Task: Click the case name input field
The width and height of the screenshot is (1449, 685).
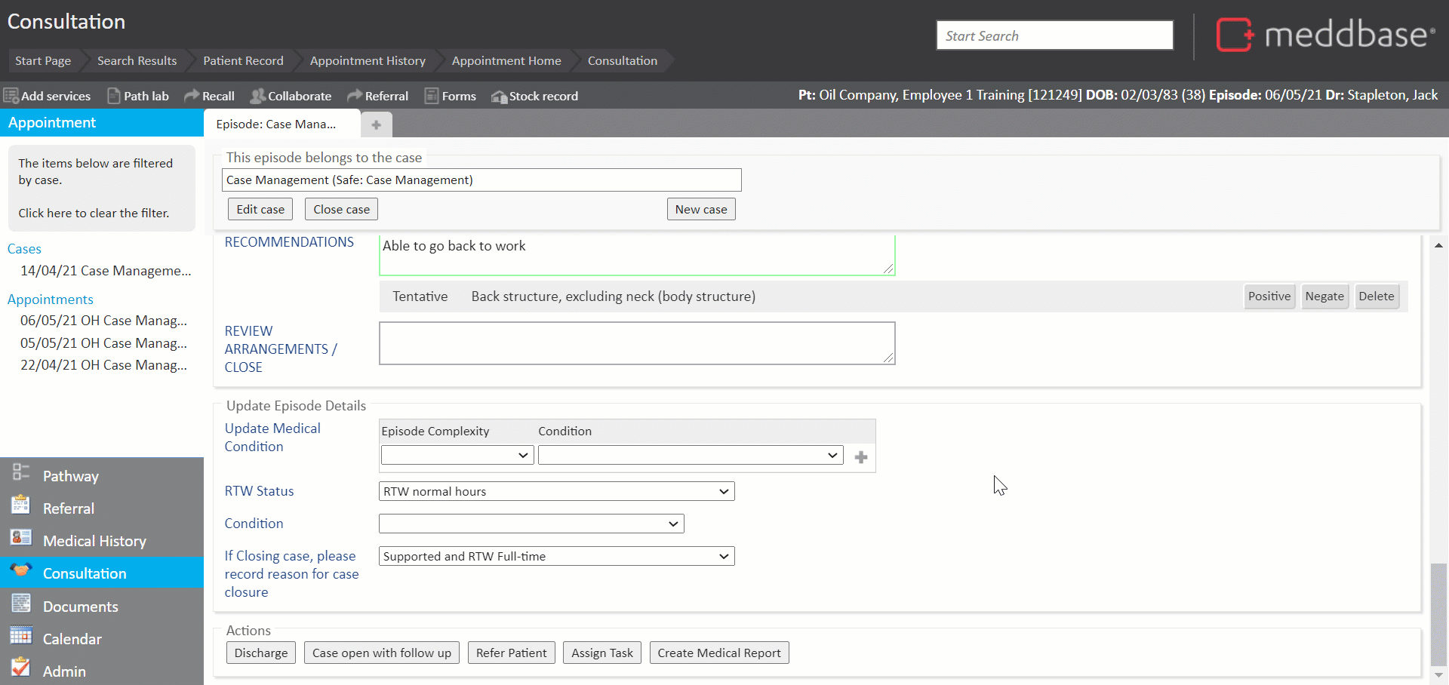Action: click(481, 180)
